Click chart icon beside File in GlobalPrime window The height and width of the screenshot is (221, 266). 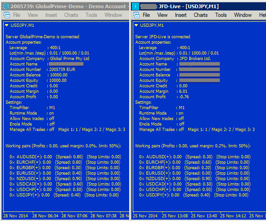pyautogui.click(x=7, y=15)
